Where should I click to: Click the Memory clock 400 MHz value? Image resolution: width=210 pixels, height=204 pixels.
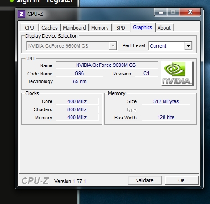click(77, 117)
